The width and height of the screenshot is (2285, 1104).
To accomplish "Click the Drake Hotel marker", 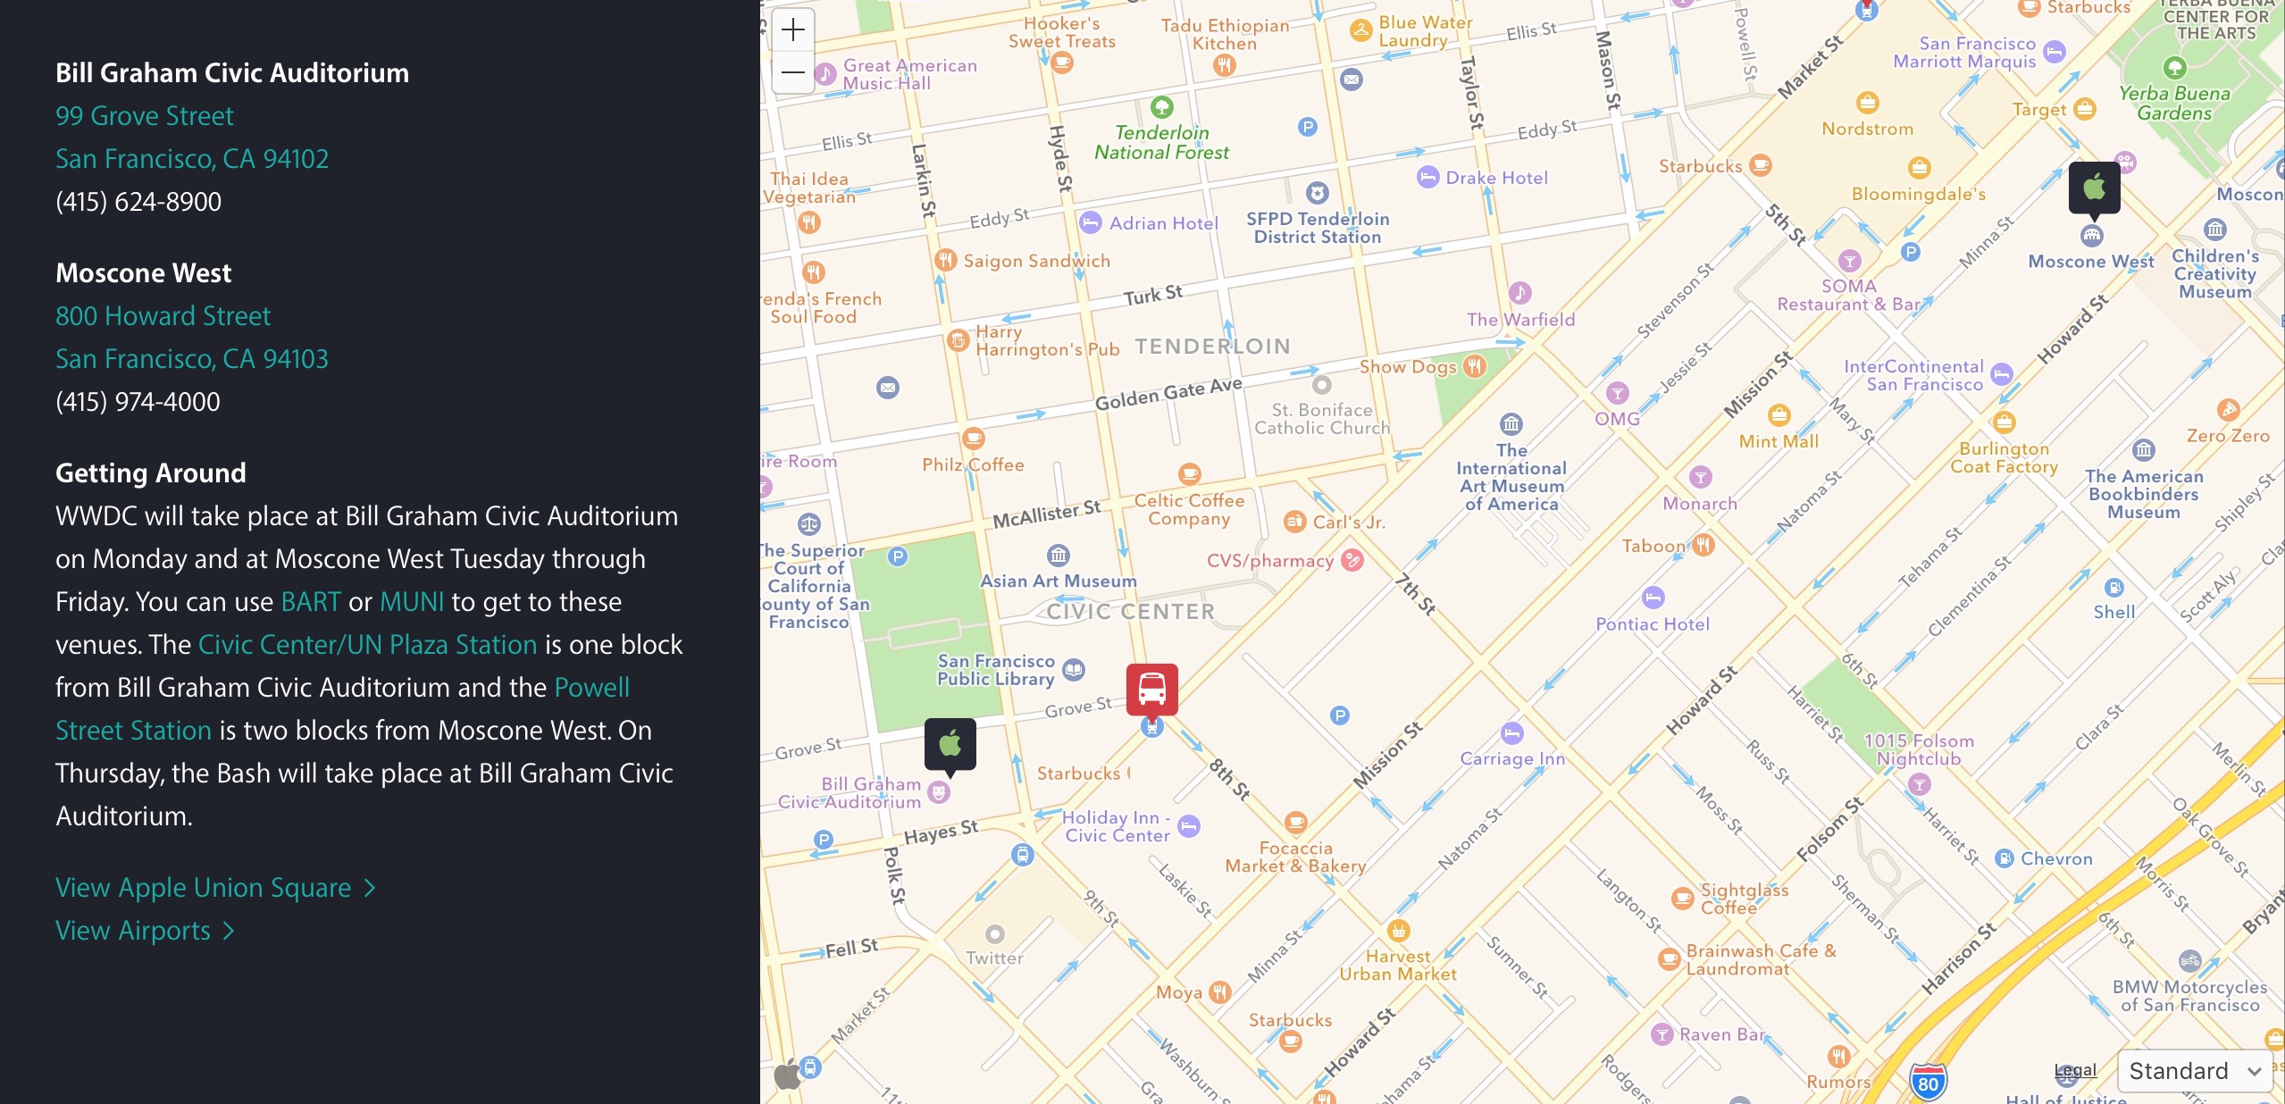I will point(1428,177).
